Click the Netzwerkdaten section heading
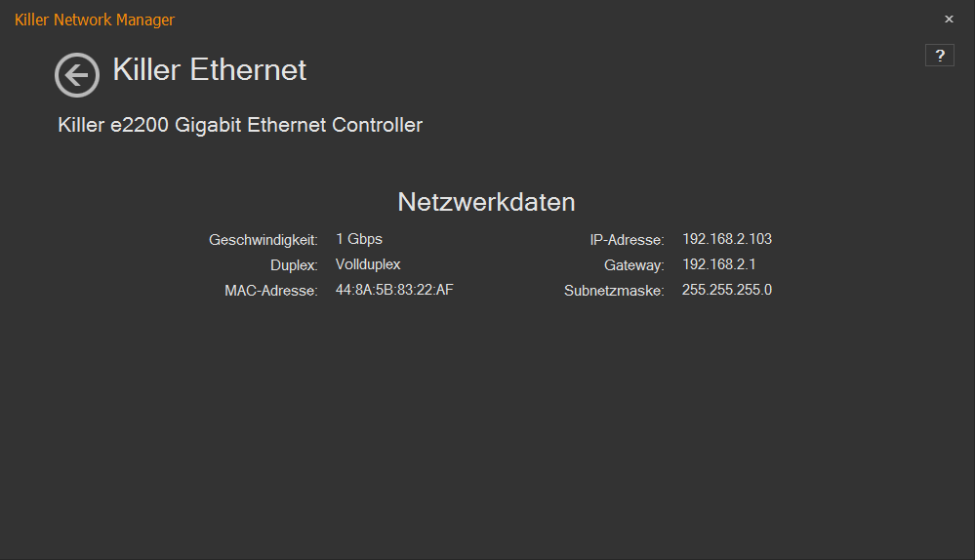 (486, 202)
